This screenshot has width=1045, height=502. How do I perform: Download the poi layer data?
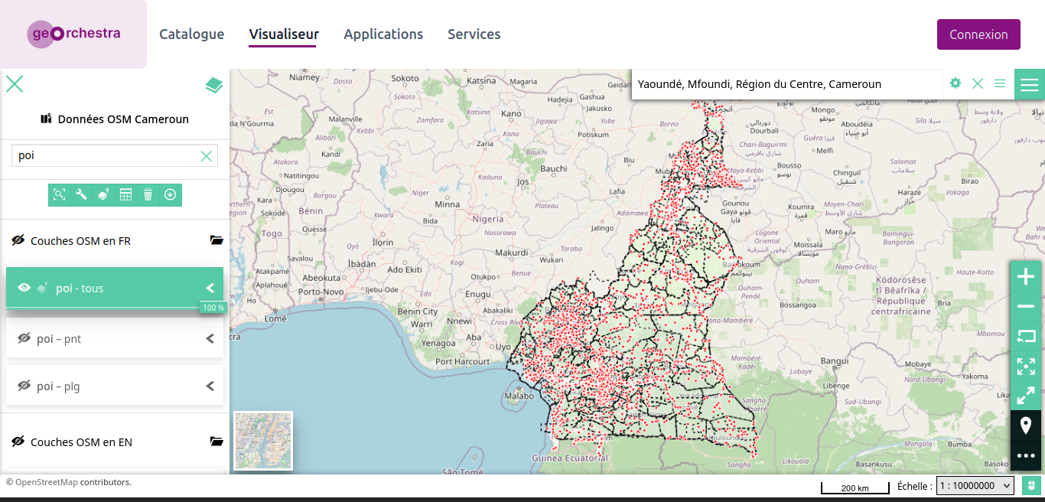click(170, 194)
